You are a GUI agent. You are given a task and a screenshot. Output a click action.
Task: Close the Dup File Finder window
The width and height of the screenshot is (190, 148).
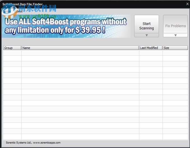coord(187,4)
